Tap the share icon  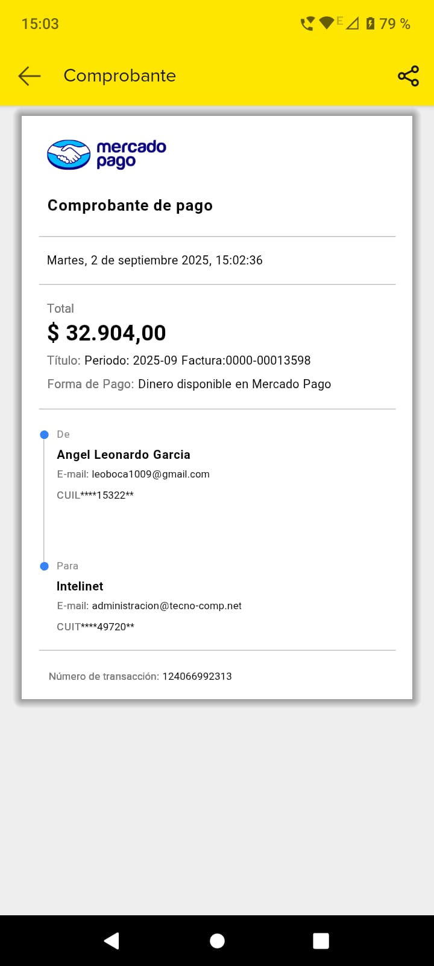(408, 76)
